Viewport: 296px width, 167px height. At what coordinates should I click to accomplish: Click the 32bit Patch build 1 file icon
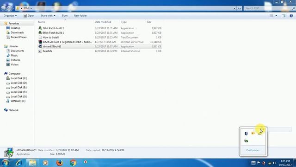40,28
